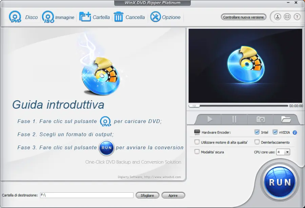Open help via the question mark icon
This screenshot has width=305, height=208.
point(297,17)
